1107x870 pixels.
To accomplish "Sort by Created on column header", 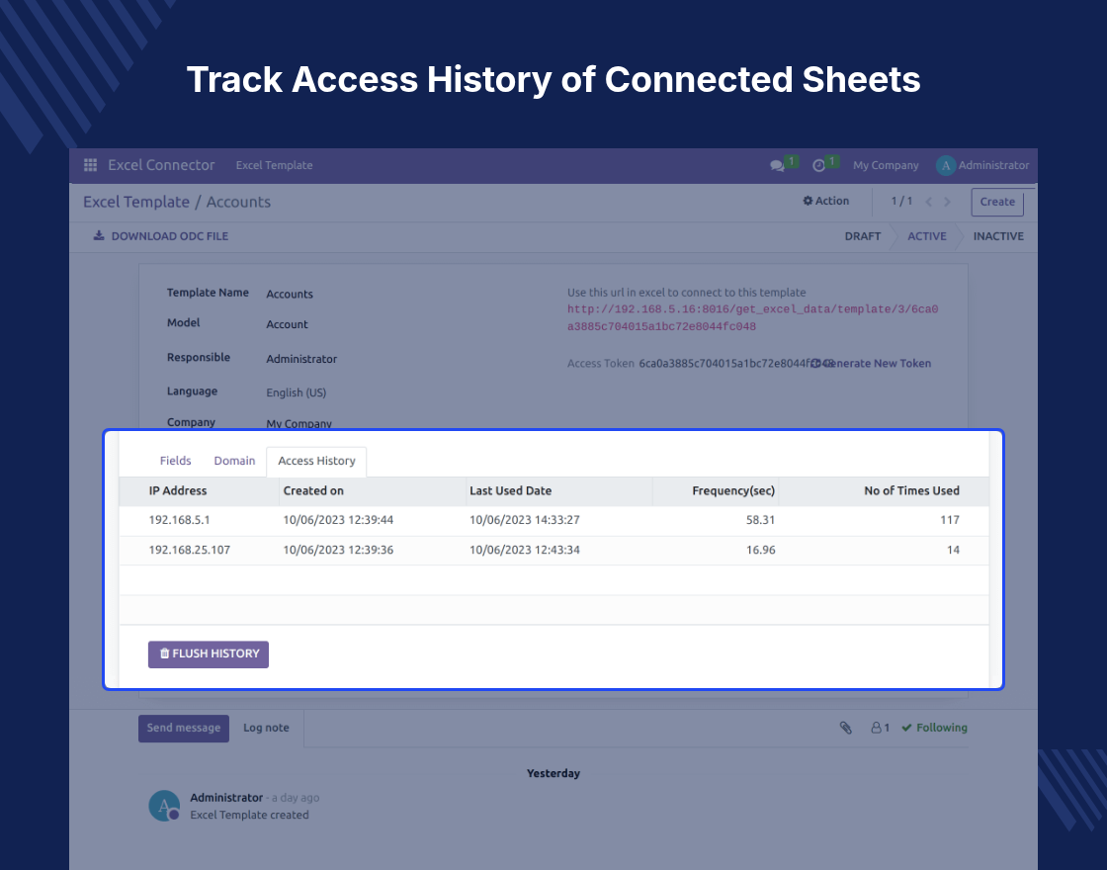I will 313,490.
